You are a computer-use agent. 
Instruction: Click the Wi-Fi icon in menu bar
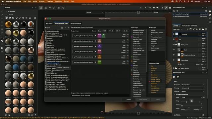pyautogui.click(x=185, y=1)
